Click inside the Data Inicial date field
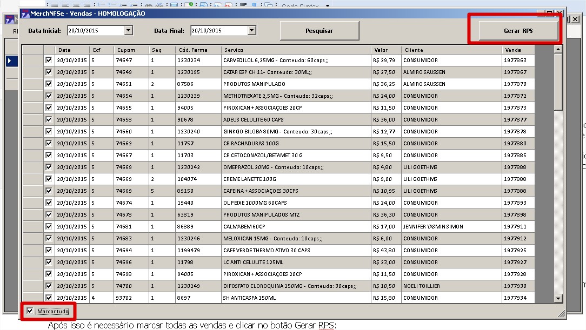This screenshot has height=330, width=586. pyautogui.click(x=95, y=31)
